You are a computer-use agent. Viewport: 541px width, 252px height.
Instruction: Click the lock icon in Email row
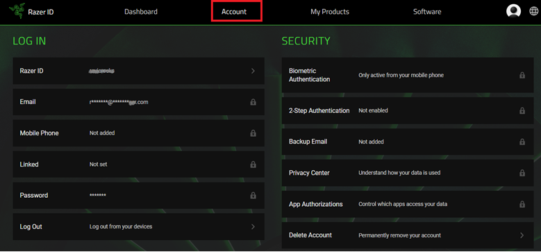253,102
